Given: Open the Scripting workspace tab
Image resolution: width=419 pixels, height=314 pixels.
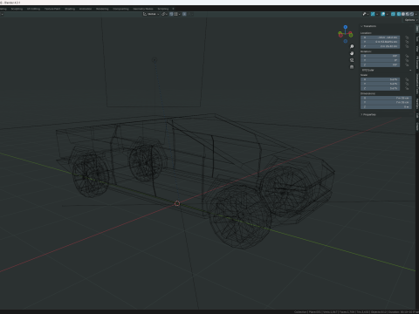Looking at the screenshot, I should [163, 9].
